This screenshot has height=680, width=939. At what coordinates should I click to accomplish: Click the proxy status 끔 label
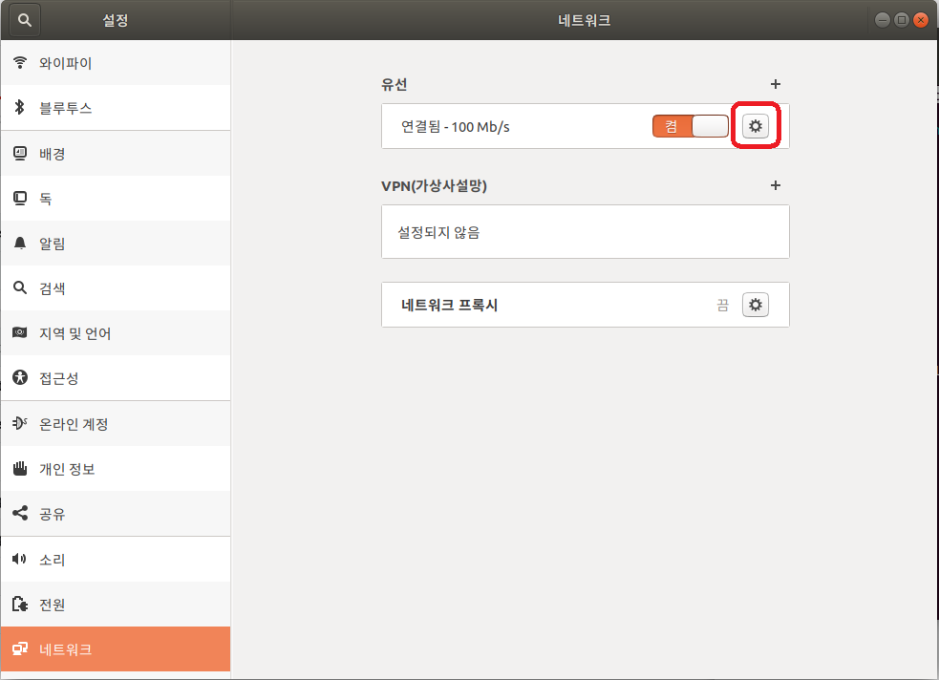click(x=723, y=306)
